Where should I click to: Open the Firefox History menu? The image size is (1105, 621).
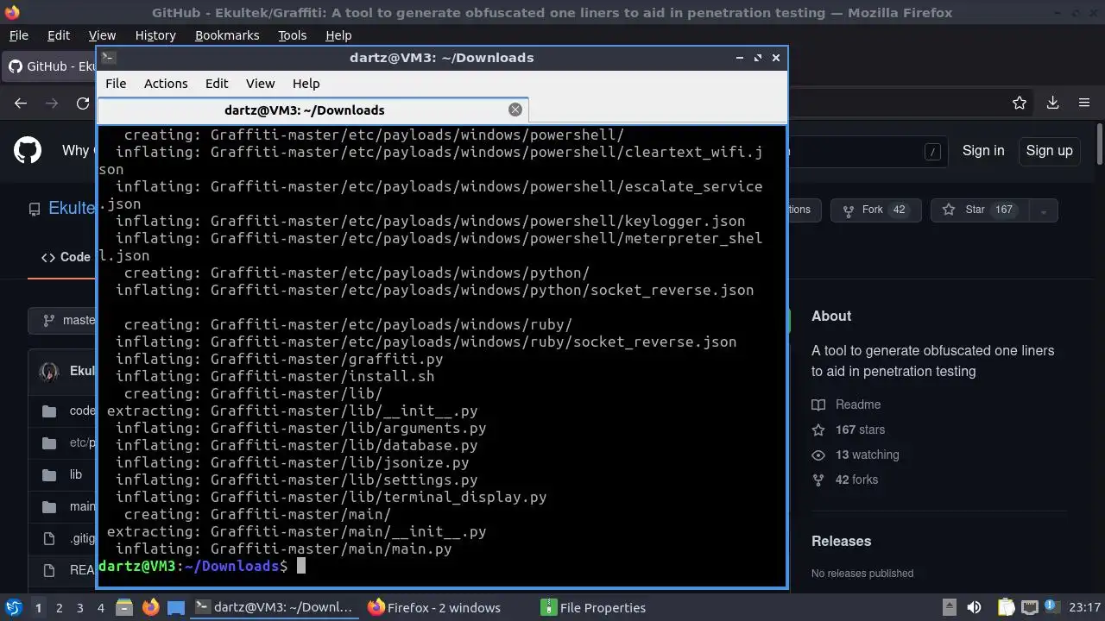point(155,35)
